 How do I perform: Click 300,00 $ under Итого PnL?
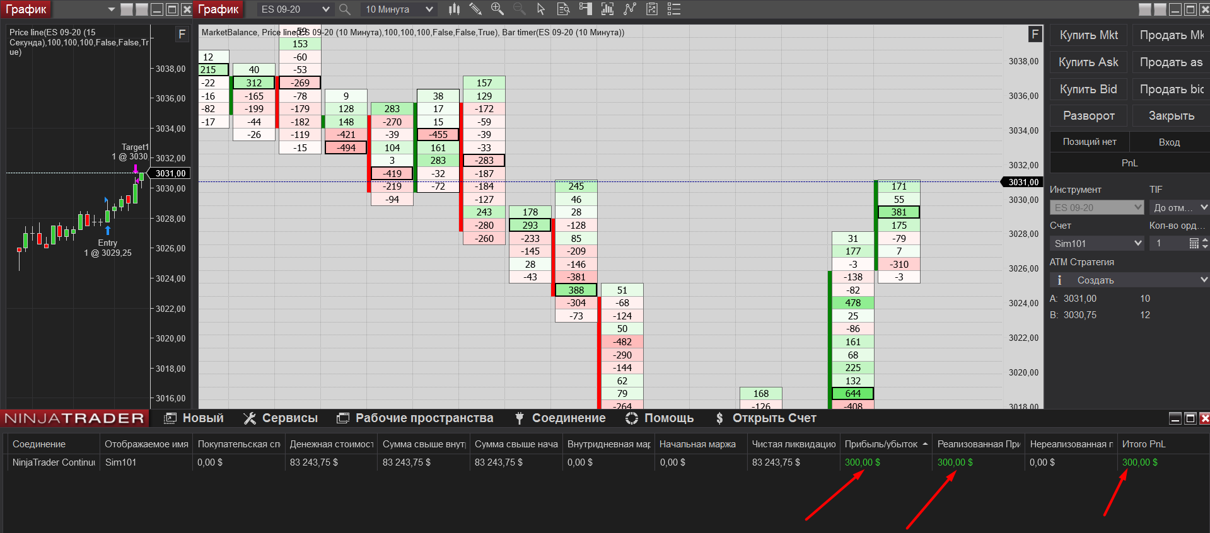[x=1139, y=462]
